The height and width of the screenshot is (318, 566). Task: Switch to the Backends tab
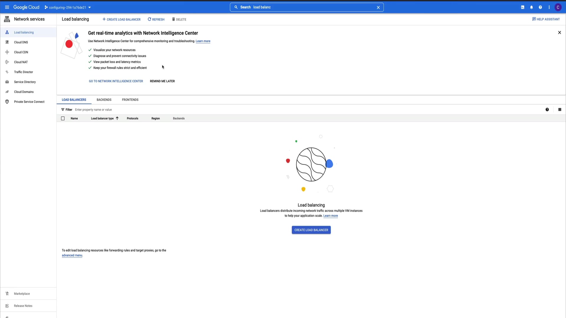point(104,100)
